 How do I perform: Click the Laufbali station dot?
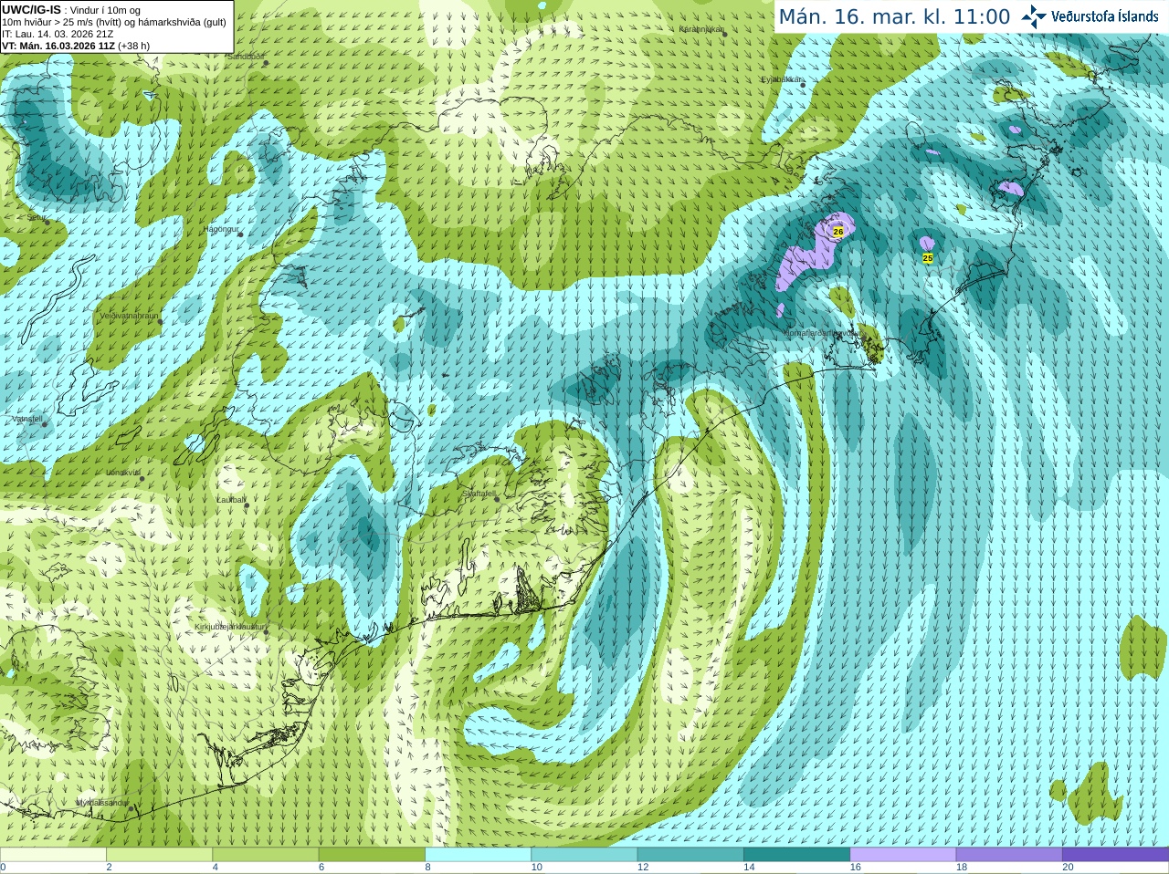point(247,505)
